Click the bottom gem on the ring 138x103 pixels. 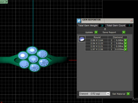34,68
